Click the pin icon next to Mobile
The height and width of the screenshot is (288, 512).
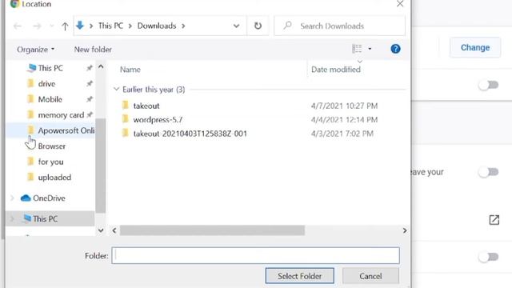click(x=89, y=99)
